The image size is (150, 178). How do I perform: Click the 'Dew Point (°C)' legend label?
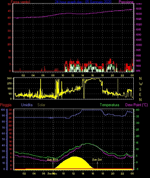click(x=137, y=105)
